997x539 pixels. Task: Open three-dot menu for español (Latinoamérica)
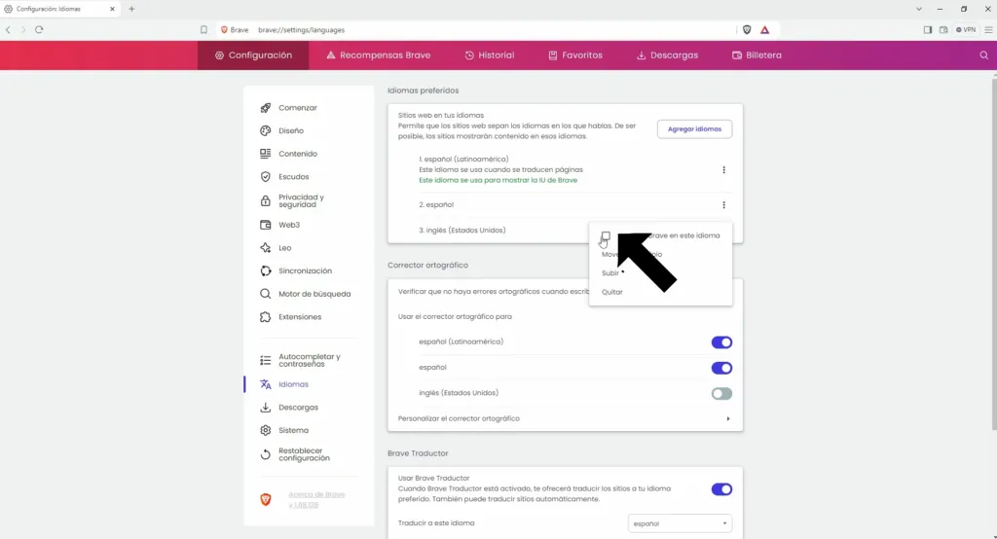point(723,169)
